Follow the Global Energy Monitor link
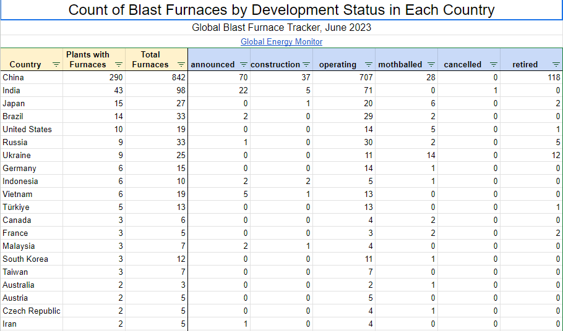 pos(281,41)
